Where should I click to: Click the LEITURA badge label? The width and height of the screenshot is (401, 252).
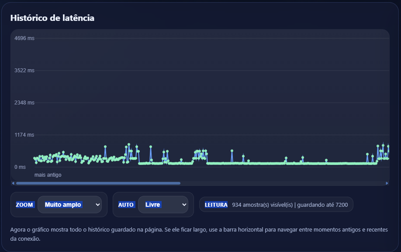216,205
